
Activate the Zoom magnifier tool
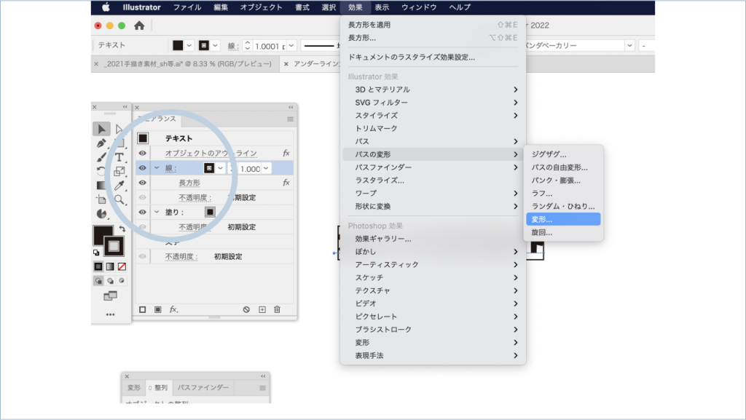click(119, 199)
